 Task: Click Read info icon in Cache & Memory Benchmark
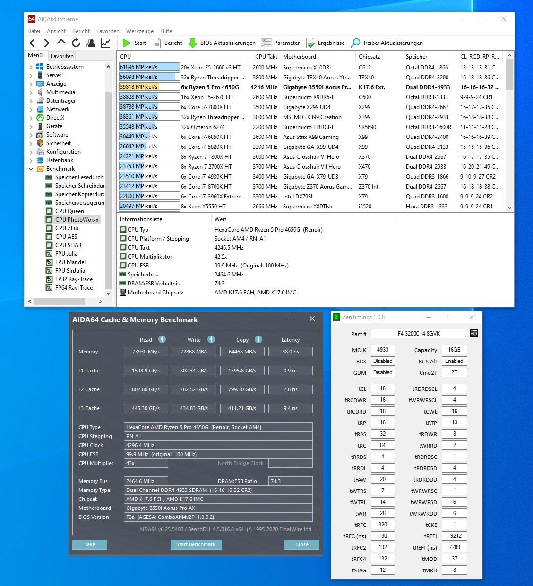(x=162, y=339)
